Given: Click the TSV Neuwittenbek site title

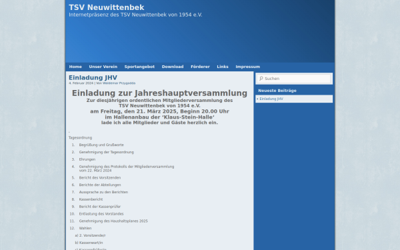Looking at the screenshot, I should 107,7.
